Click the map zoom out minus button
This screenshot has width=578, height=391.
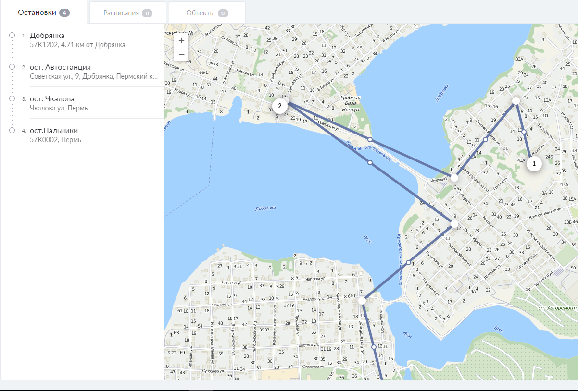(x=181, y=55)
